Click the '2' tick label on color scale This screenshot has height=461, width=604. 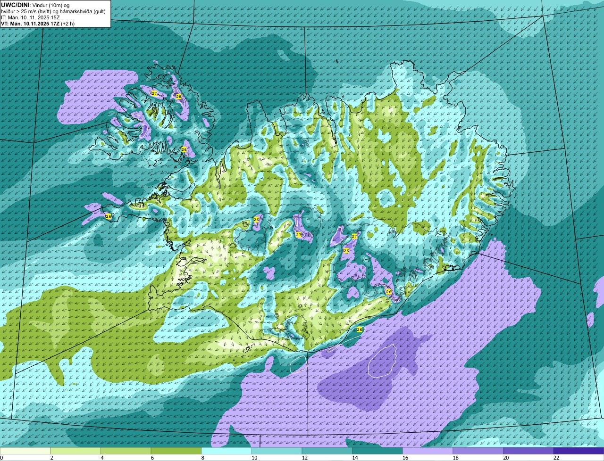point(52,458)
